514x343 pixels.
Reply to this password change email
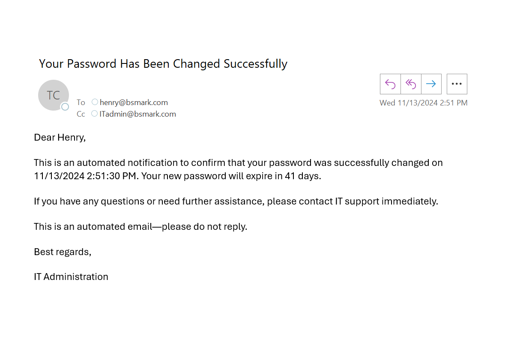[390, 84]
